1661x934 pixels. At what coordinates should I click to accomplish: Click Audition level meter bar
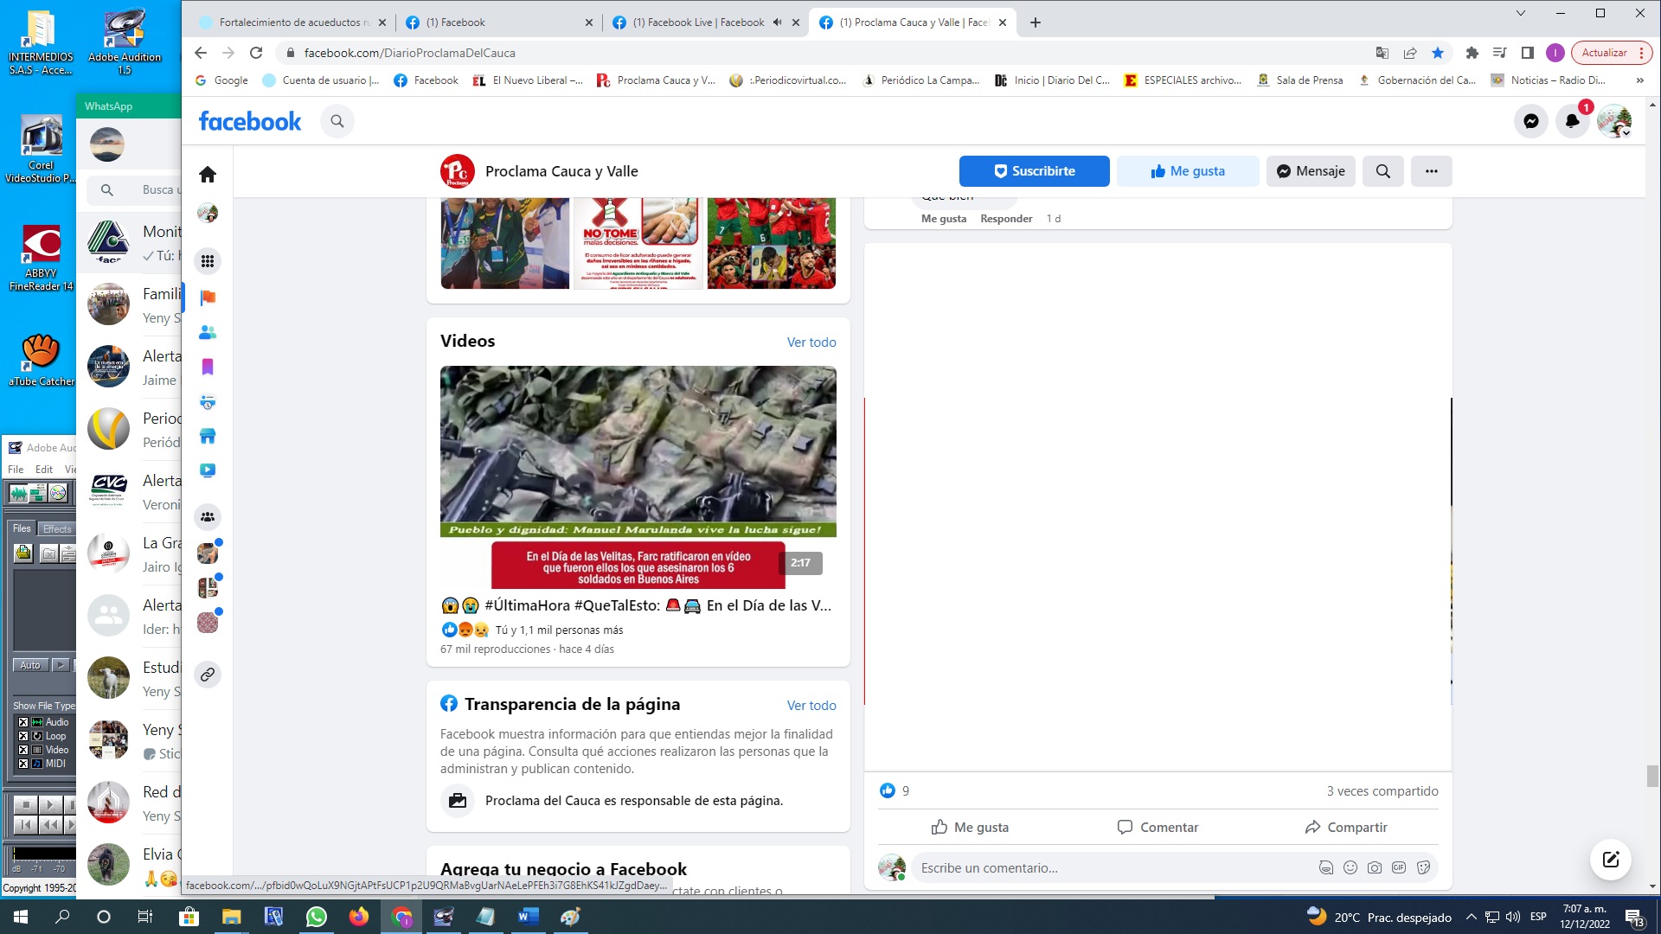[x=43, y=854]
